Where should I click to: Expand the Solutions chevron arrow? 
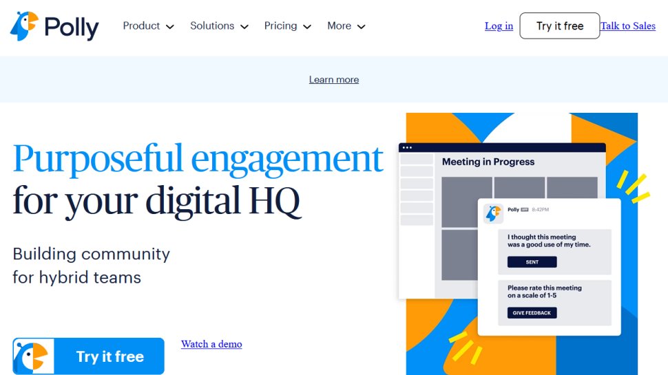[244, 27]
